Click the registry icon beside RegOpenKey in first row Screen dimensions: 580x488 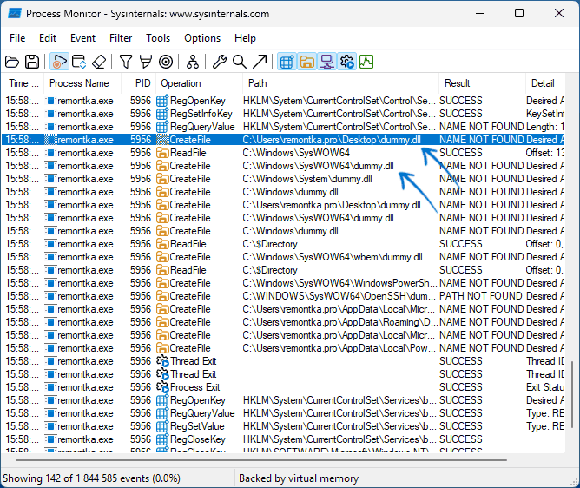162,101
